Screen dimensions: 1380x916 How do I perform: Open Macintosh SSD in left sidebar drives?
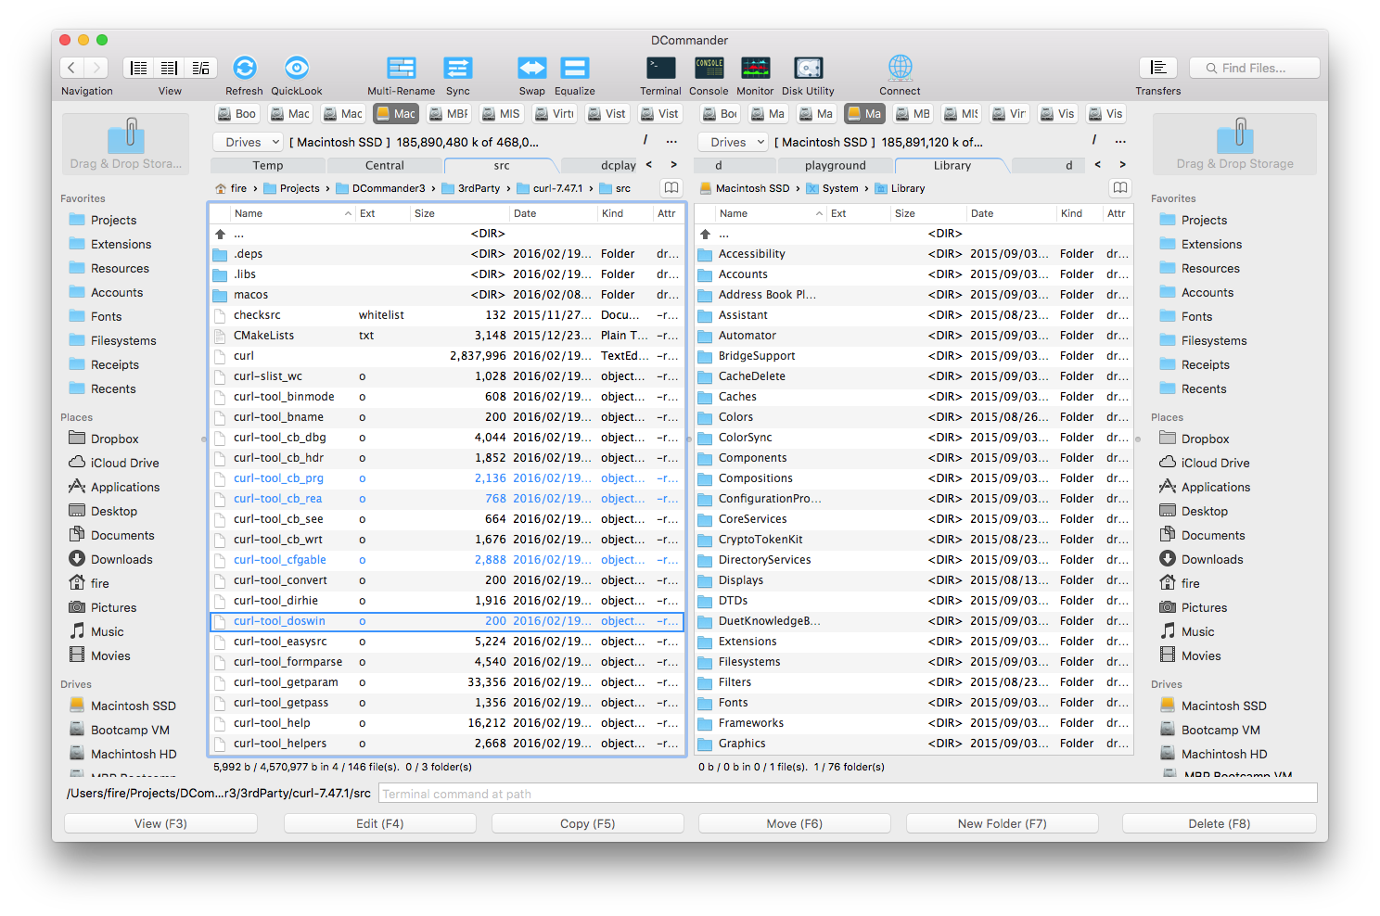122,706
